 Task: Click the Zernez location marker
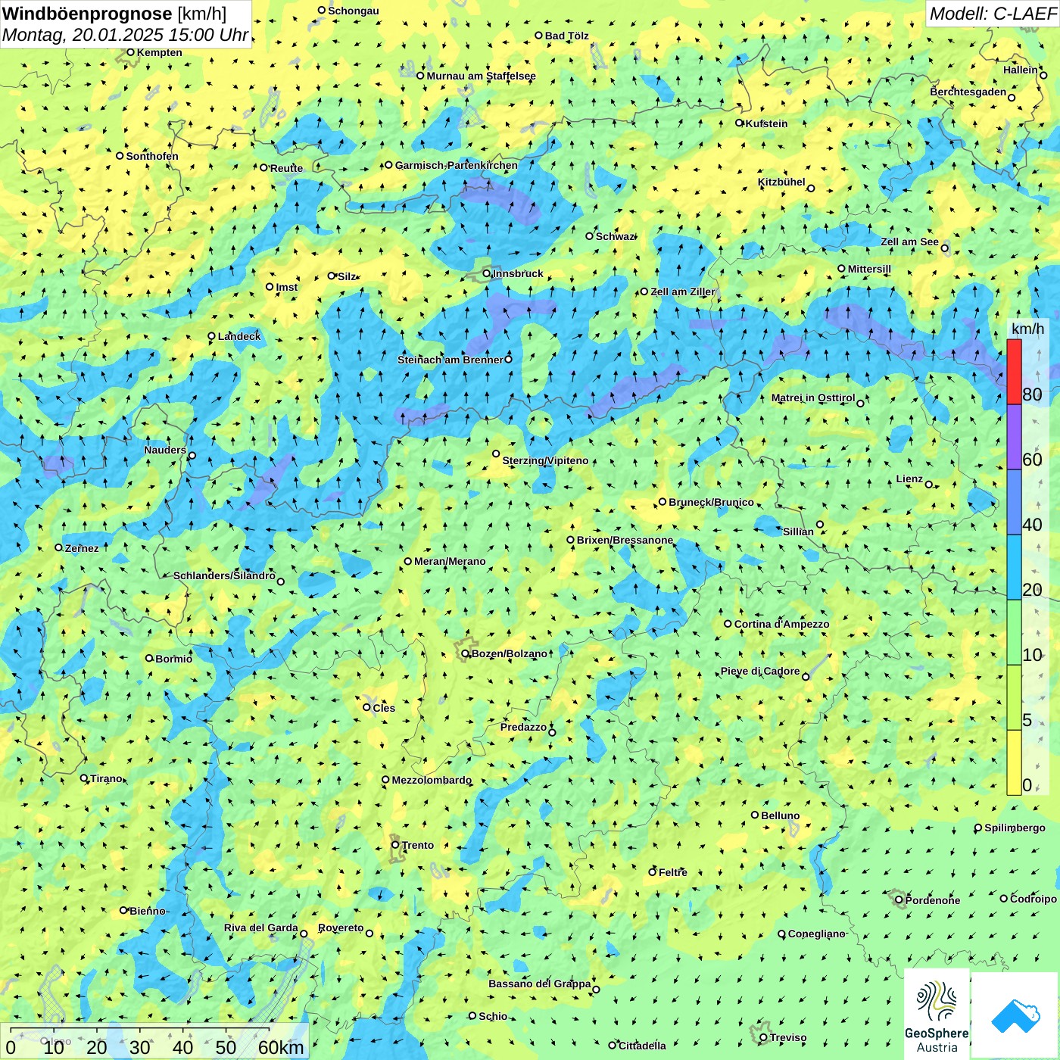(58, 547)
